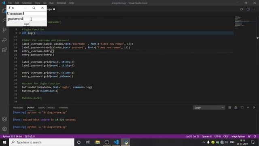Viewport: 259px width, 146px height.
Task: Switch to the OUTPUT tab
Action: pos(31,107)
